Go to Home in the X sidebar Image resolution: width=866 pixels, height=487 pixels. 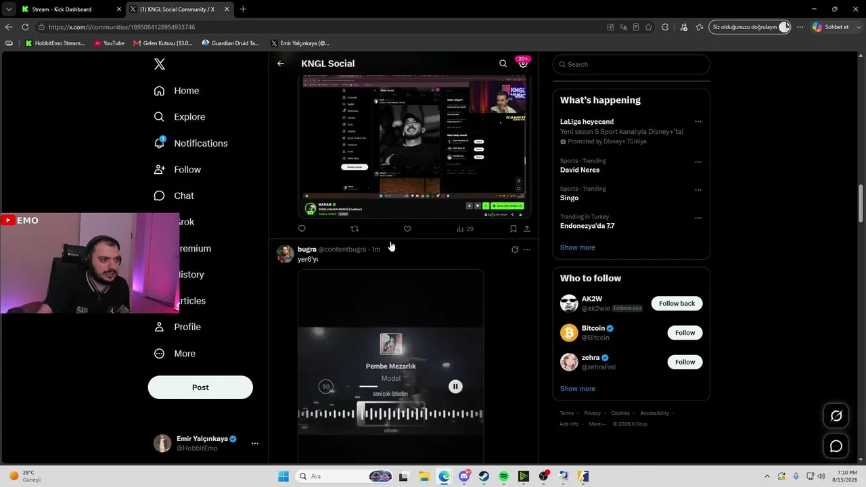click(x=177, y=91)
